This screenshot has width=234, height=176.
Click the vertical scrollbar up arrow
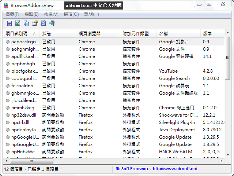tap(228, 33)
